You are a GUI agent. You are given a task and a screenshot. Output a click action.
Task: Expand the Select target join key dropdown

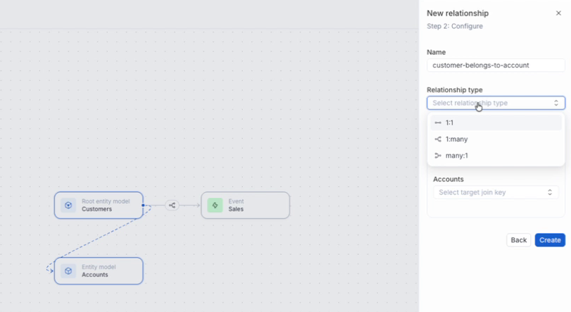coord(495,192)
